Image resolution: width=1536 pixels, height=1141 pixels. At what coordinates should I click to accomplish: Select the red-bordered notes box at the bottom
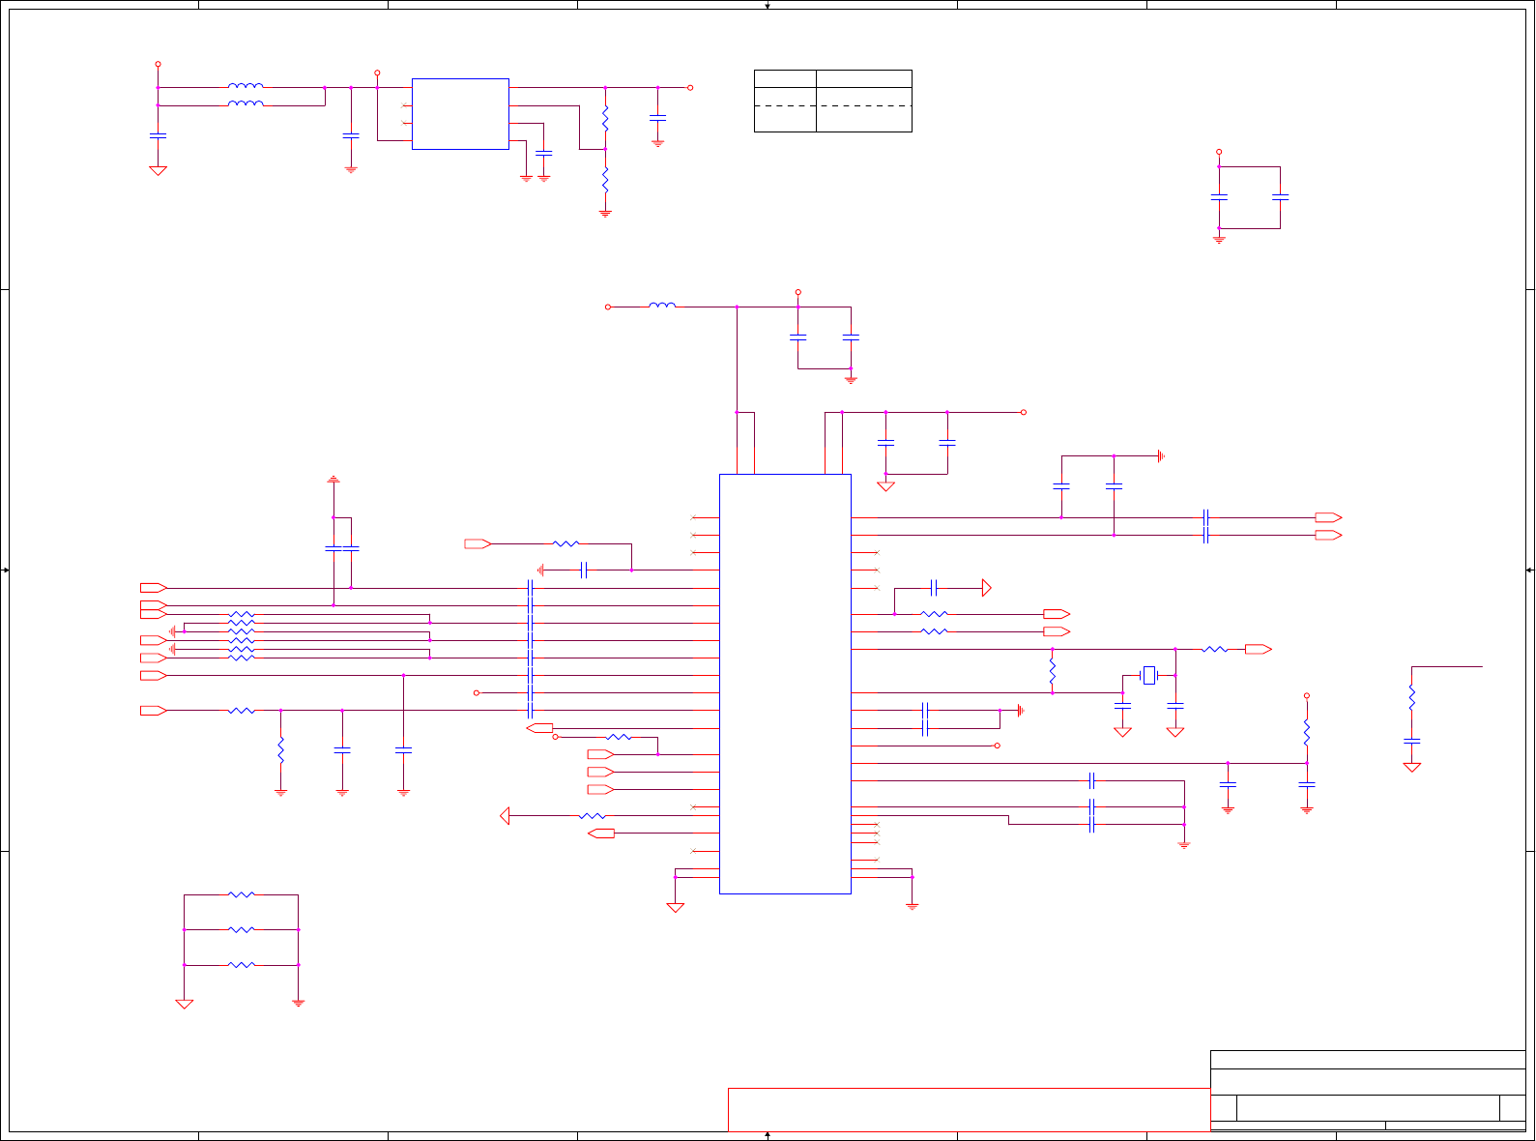point(969,1109)
